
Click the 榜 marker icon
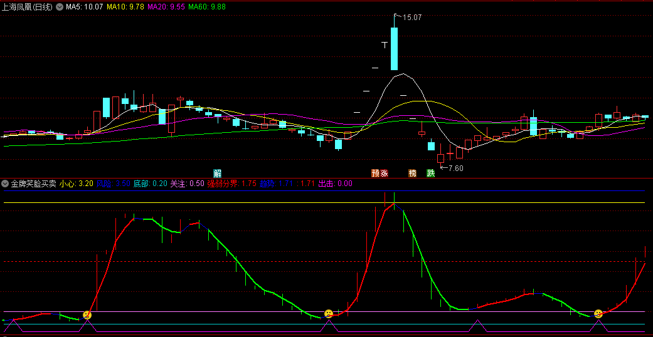tap(412, 173)
